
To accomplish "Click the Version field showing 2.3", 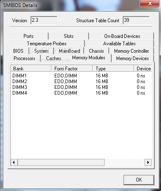I will click(44, 20).
